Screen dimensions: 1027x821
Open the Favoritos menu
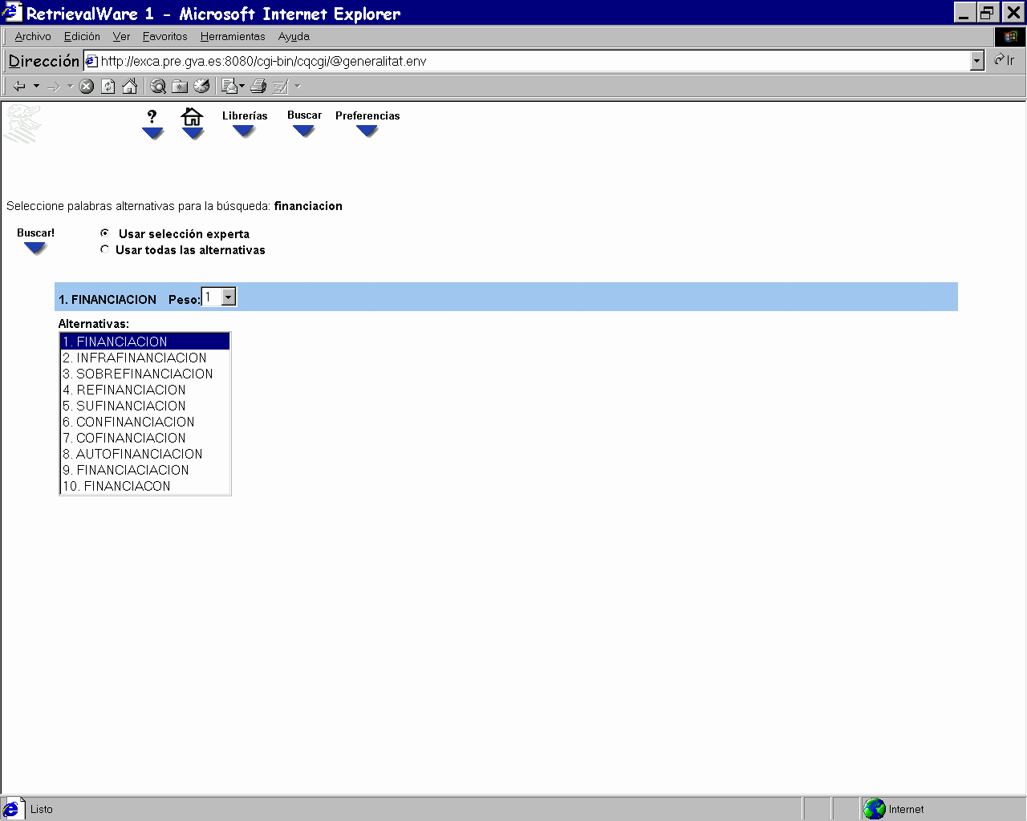[x=164, y=37]
